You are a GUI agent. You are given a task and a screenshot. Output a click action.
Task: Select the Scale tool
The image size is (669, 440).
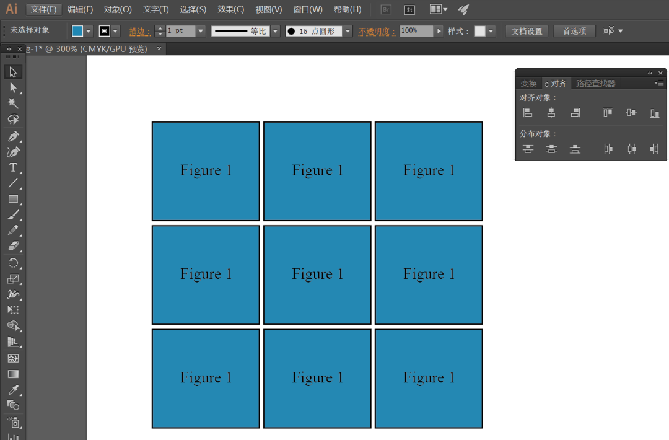(x=13, y=279)
